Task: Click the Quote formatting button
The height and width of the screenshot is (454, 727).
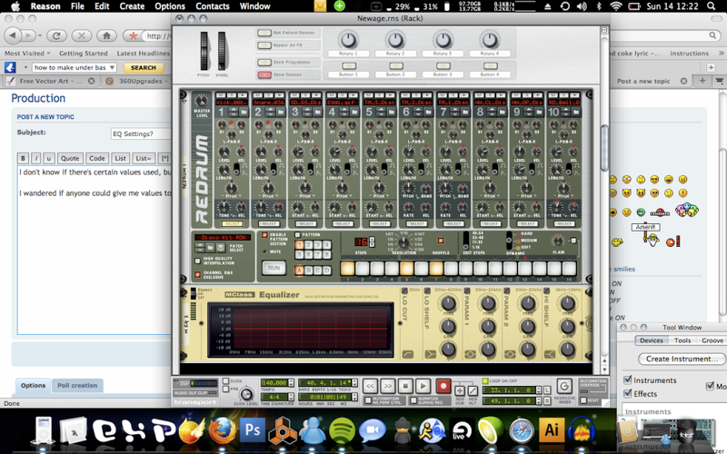Action: tap(70, 158)
